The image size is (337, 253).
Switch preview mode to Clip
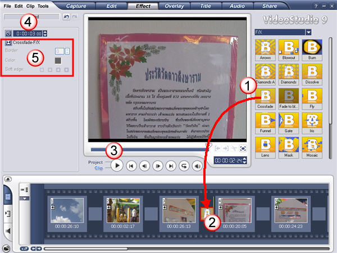point(98,168)
